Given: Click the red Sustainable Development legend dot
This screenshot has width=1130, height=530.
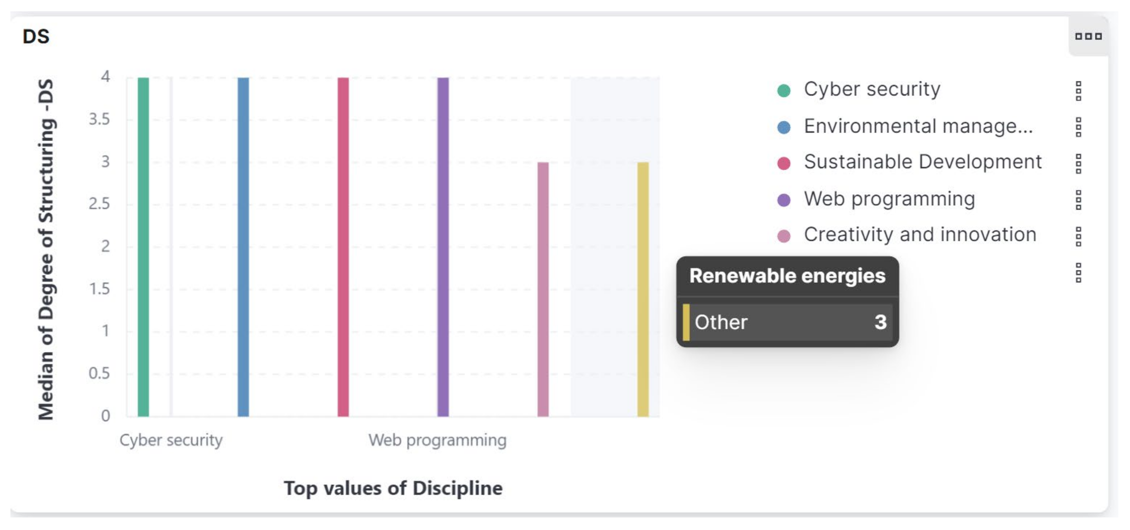Looking at the screenshot, I should click(x=784, y=163).
